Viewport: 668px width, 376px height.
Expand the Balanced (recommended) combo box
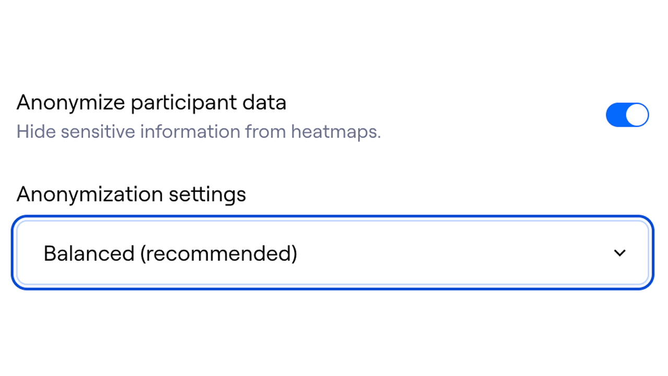click(332, 253)
